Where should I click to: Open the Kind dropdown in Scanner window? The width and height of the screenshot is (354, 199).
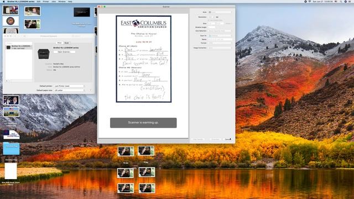coord(220,12)
